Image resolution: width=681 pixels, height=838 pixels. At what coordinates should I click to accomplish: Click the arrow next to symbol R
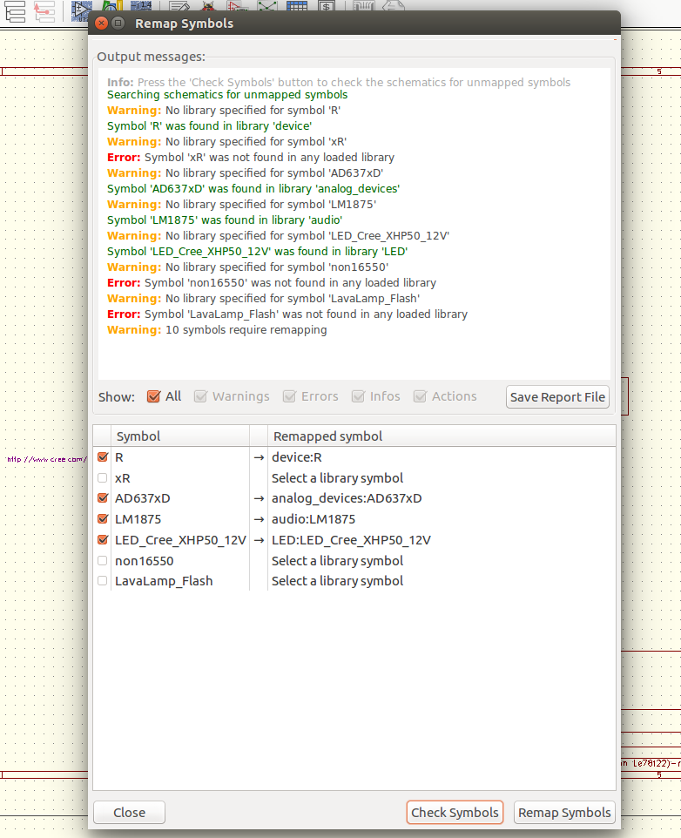coord(259,457)
